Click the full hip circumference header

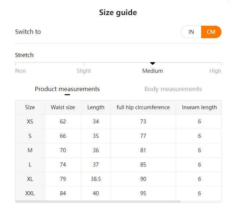click(x=143, y=107)
